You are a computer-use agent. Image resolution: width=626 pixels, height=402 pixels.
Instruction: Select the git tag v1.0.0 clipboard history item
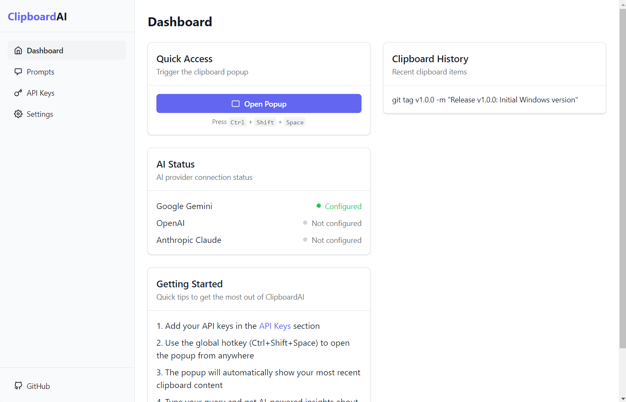(485, 100)
